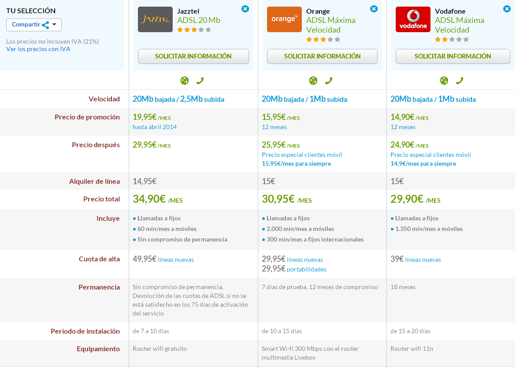Click Jazztel speed '20Mb bajada / 2,5Mb subida'
The image size is (516, 368).
(x=178, y=99)
